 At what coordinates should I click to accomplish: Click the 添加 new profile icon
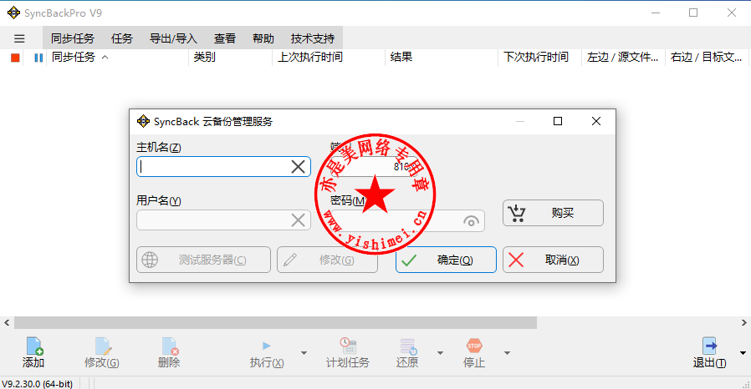coord(34,346)
